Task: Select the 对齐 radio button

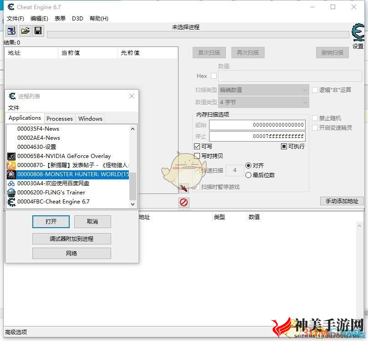Action: click(248, 166)
